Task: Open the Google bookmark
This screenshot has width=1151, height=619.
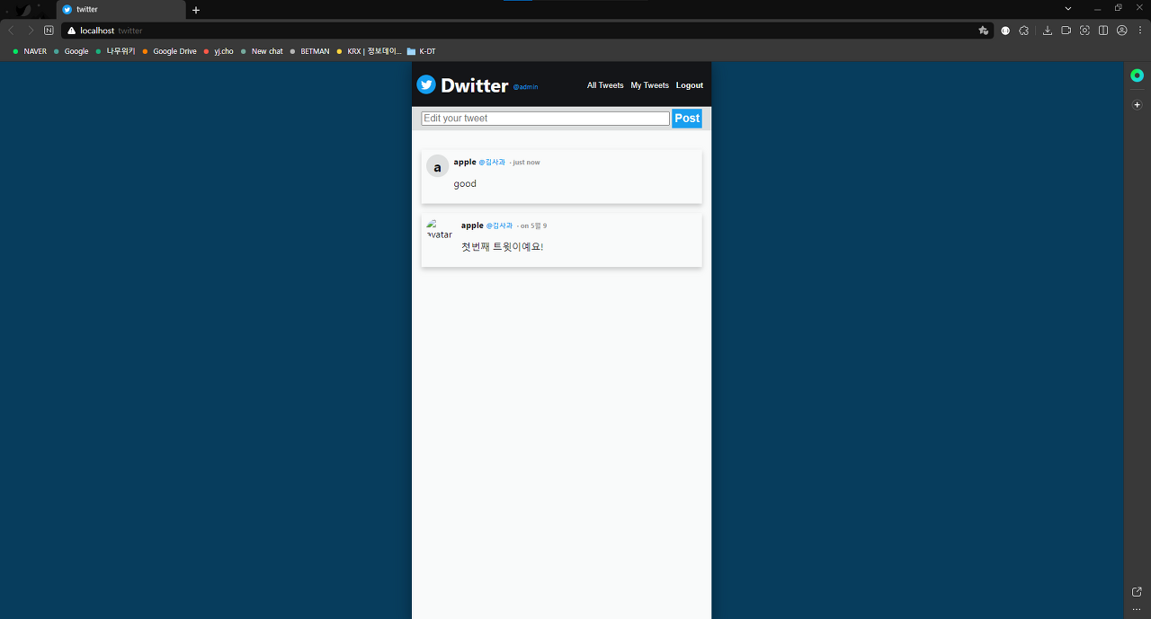Action: click(x=71, y=51)
